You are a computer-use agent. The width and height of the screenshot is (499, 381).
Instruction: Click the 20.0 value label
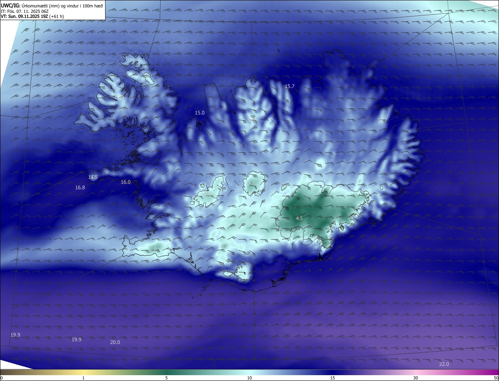(x=115, y=342)
